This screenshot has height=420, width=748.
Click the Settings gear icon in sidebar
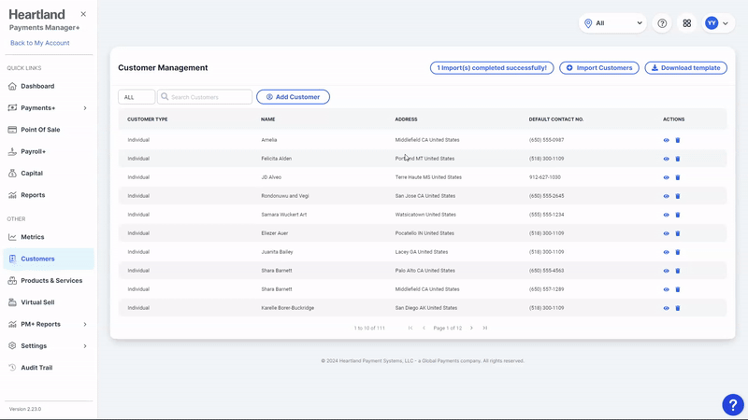coord(12,345)
